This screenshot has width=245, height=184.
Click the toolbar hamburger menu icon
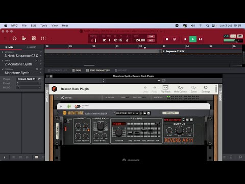coord(6,38)
